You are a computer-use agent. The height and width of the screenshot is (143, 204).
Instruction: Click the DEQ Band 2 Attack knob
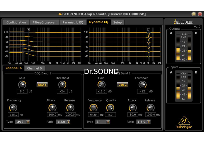133,108
